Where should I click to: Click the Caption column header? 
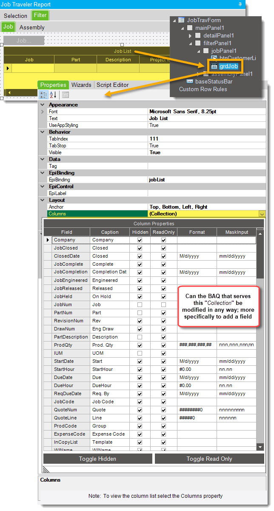pyautogui.click(x=110, y=232)
